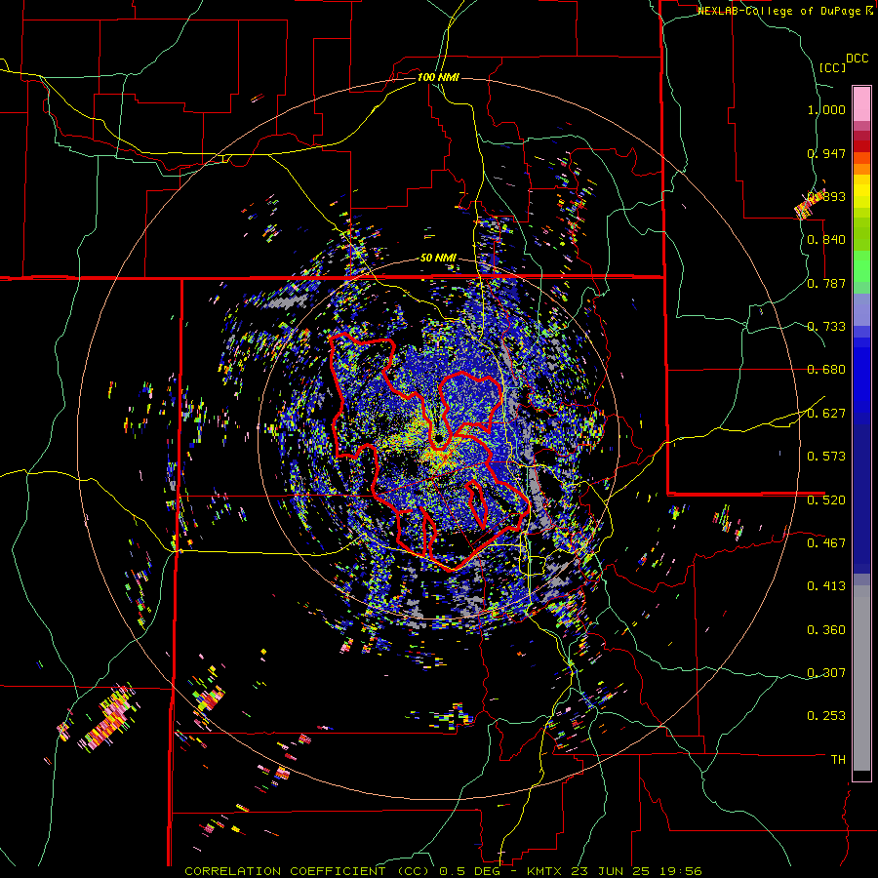The image size is (878, 878).
Task: Click the 0.467 scale value
Action: [x=826, y=542]
